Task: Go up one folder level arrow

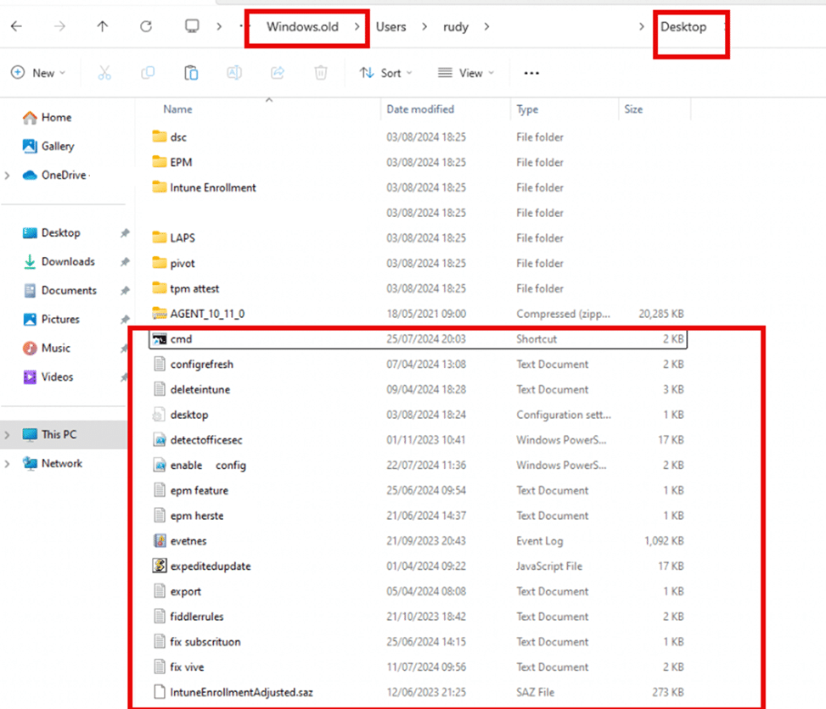Action: tap(102, 26)
